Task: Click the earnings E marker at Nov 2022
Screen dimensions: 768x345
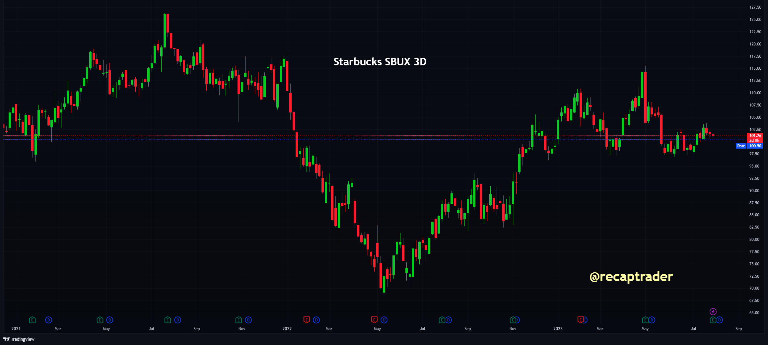Action: pyautogui.click(x=513, y=320)
